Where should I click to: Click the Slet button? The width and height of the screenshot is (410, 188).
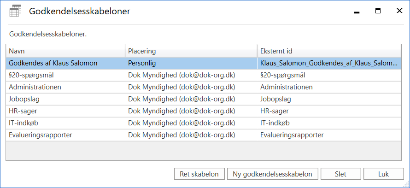coord(340,174)
